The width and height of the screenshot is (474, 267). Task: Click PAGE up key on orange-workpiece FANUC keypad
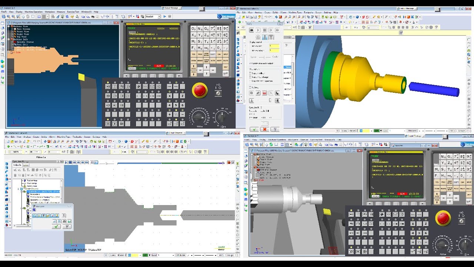point(194,67)
